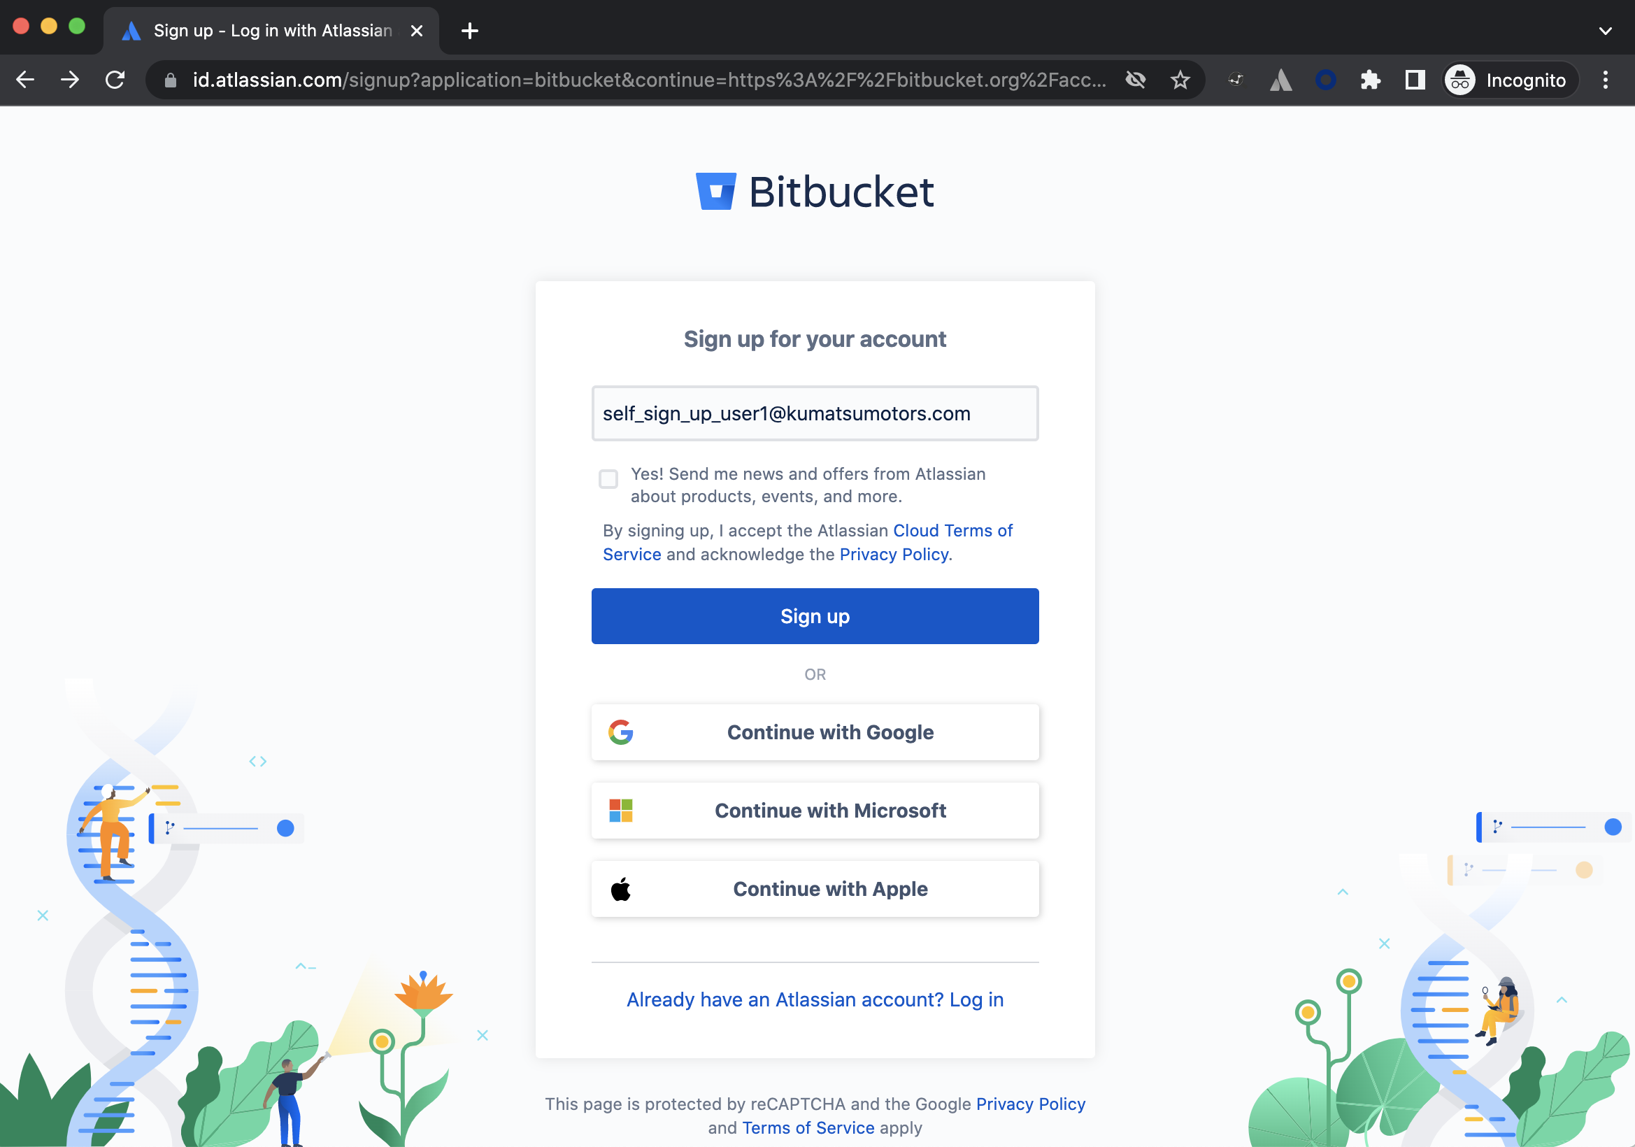Click the browser bookmark star icon

click(1182, 80)
